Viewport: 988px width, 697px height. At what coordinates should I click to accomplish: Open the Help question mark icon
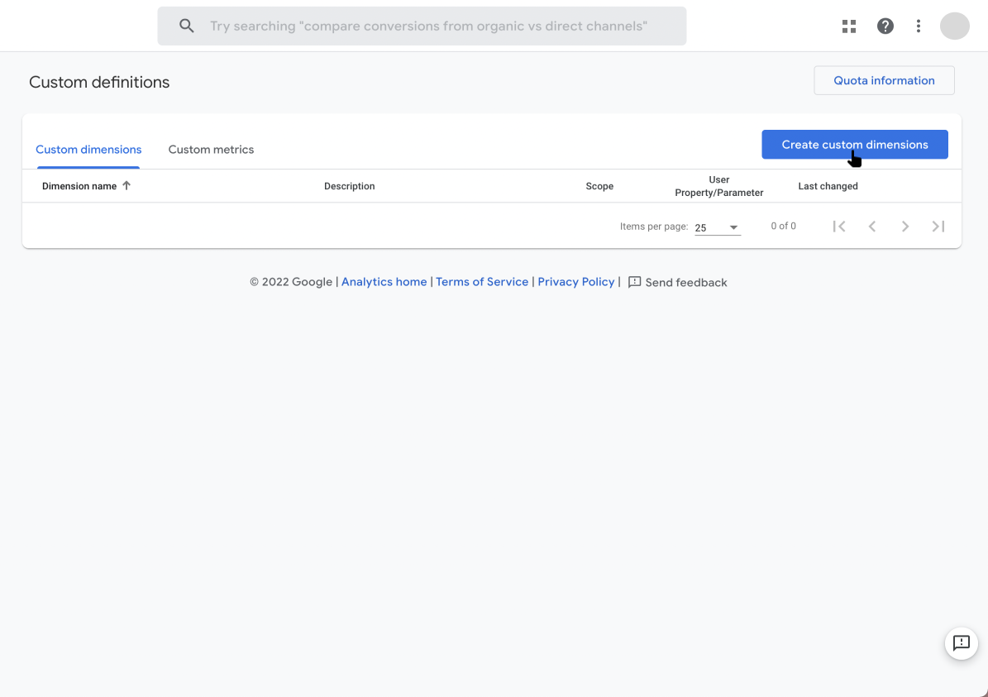885,26
